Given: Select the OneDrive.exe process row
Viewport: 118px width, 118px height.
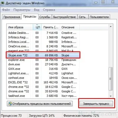Looking at the screenshot, I should [x=43, y=46].
